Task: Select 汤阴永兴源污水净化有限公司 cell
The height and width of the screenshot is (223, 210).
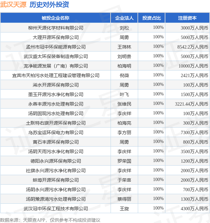Action: click(x=56, y=190)
